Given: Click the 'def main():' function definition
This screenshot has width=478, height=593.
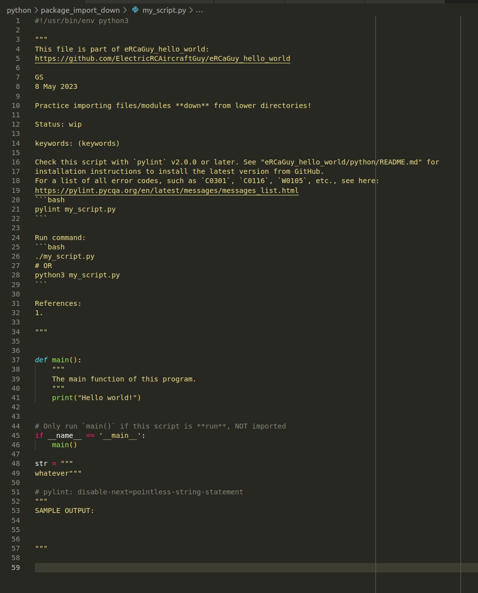Looking at the screenshot, I should (58, 360).
